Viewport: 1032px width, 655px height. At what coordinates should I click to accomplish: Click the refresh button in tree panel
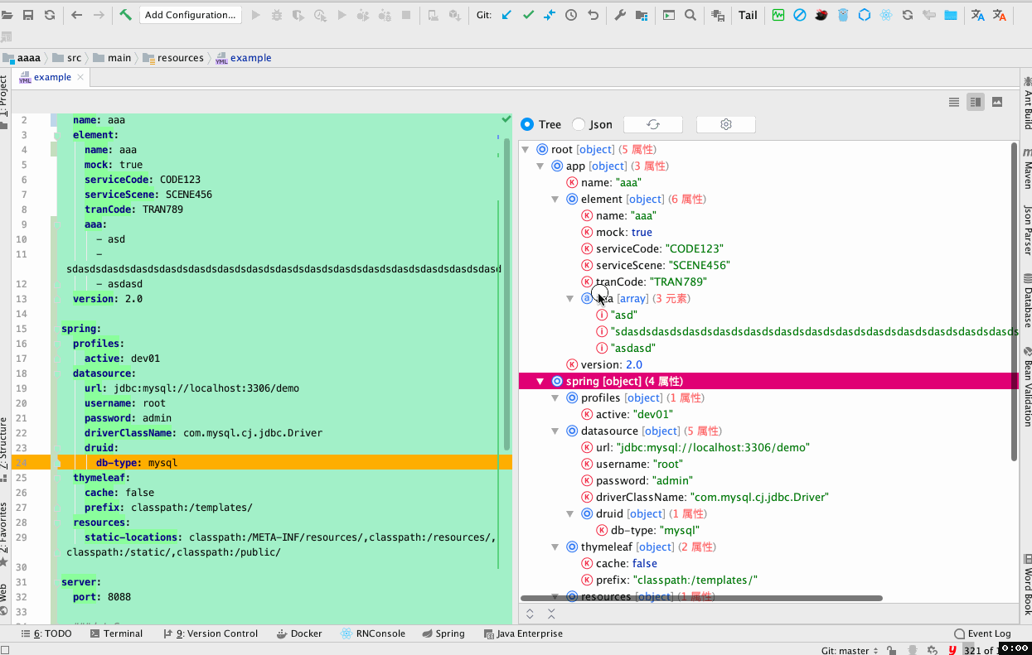pos(652,124)
